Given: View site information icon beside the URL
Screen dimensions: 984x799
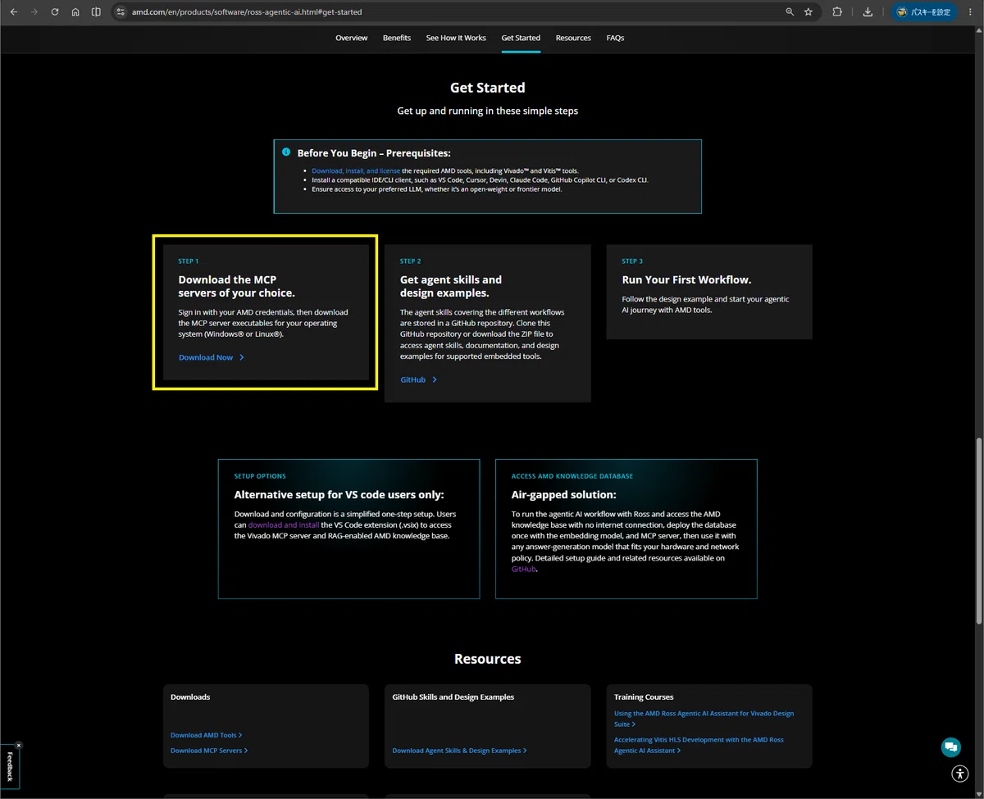Looking at the screenshot, I should (120, 12).
